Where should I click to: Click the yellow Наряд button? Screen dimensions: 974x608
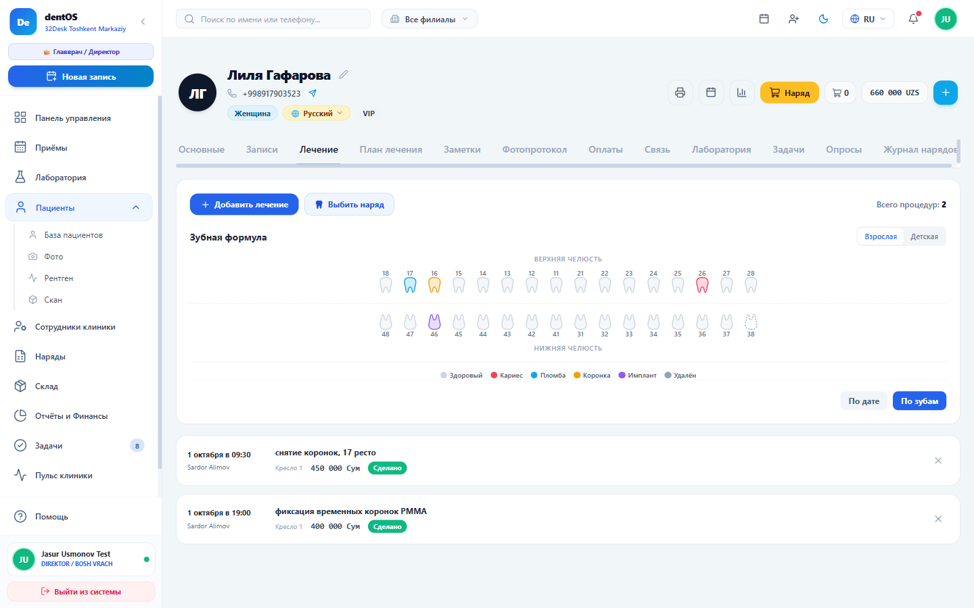[789, 93]
